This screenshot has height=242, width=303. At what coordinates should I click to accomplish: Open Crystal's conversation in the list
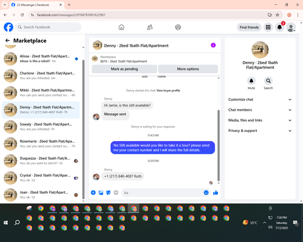41,178
